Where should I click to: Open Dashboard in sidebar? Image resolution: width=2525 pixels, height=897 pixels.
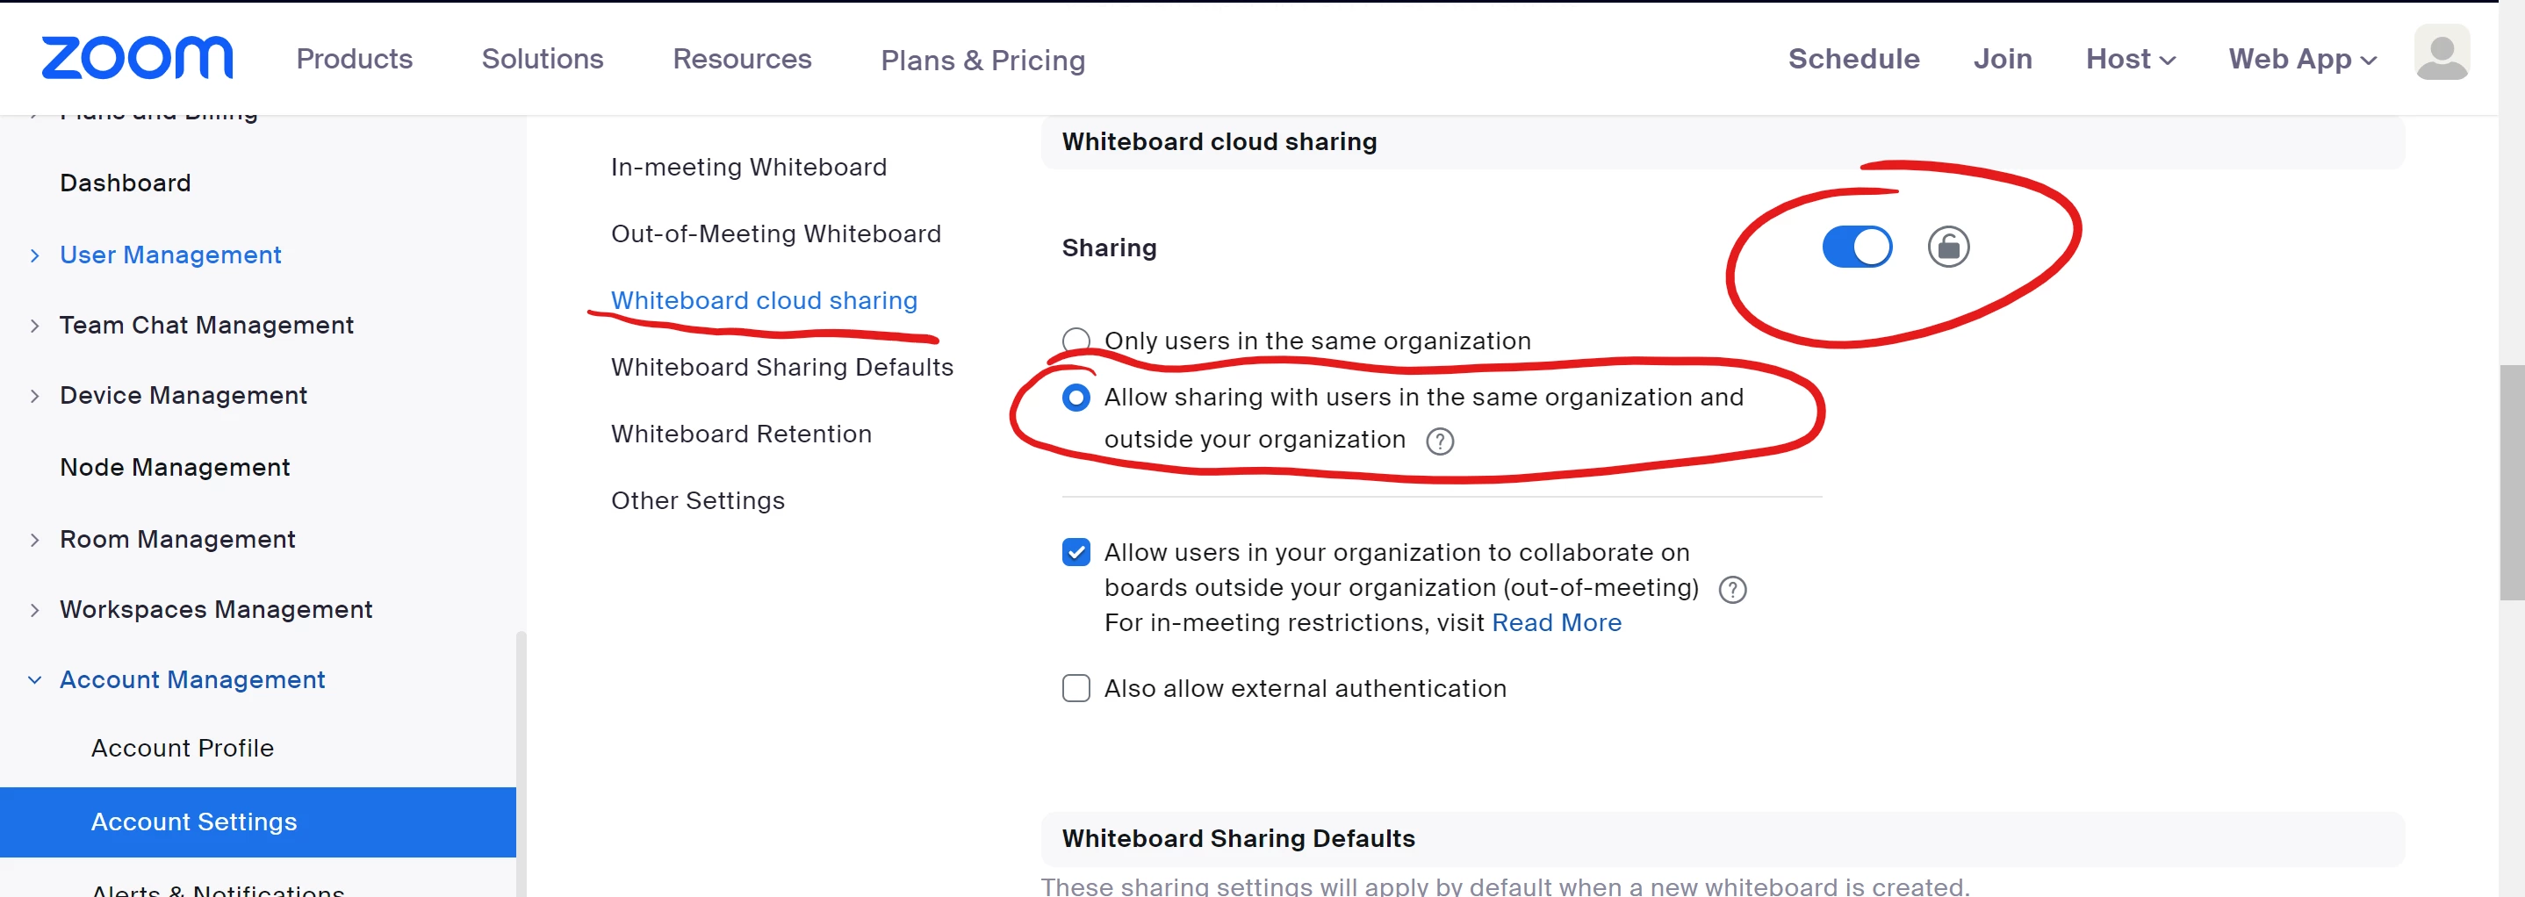125,183
